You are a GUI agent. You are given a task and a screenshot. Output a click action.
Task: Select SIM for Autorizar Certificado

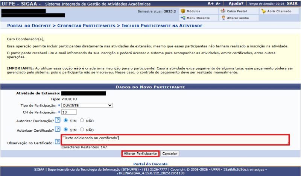pyautogui.click(x=65, y=129)
